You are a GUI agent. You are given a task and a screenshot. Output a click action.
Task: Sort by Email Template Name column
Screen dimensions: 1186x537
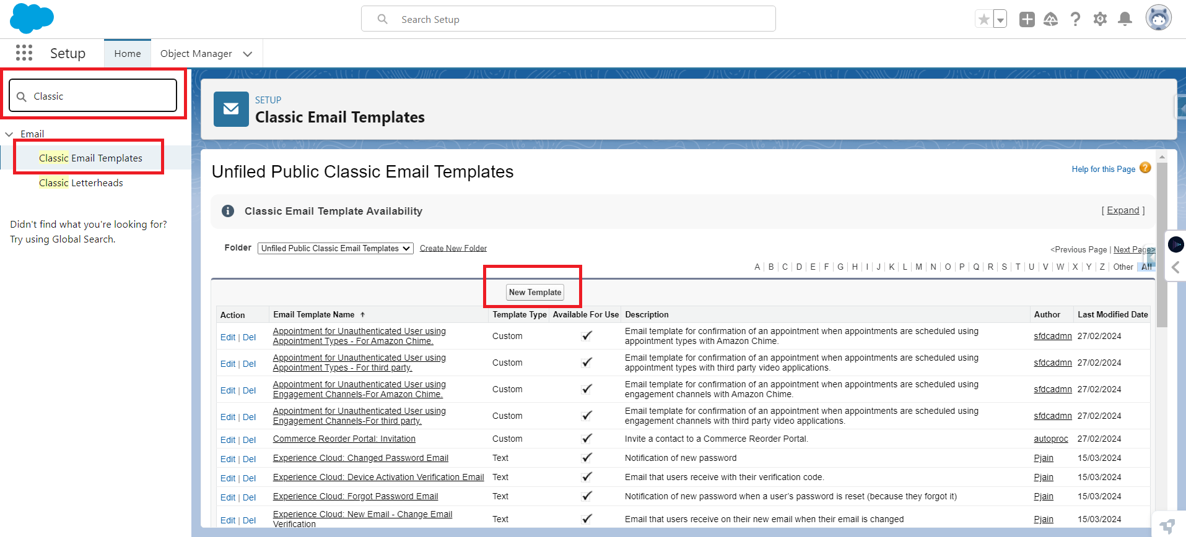(x=314, y=314)
